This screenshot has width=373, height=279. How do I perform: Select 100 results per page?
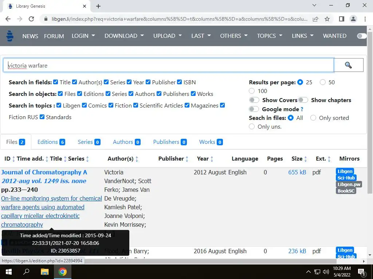[252, 91]
